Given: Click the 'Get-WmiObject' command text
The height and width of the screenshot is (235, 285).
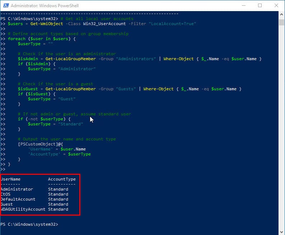Looking at the screenshot, I should click(47, 24).
